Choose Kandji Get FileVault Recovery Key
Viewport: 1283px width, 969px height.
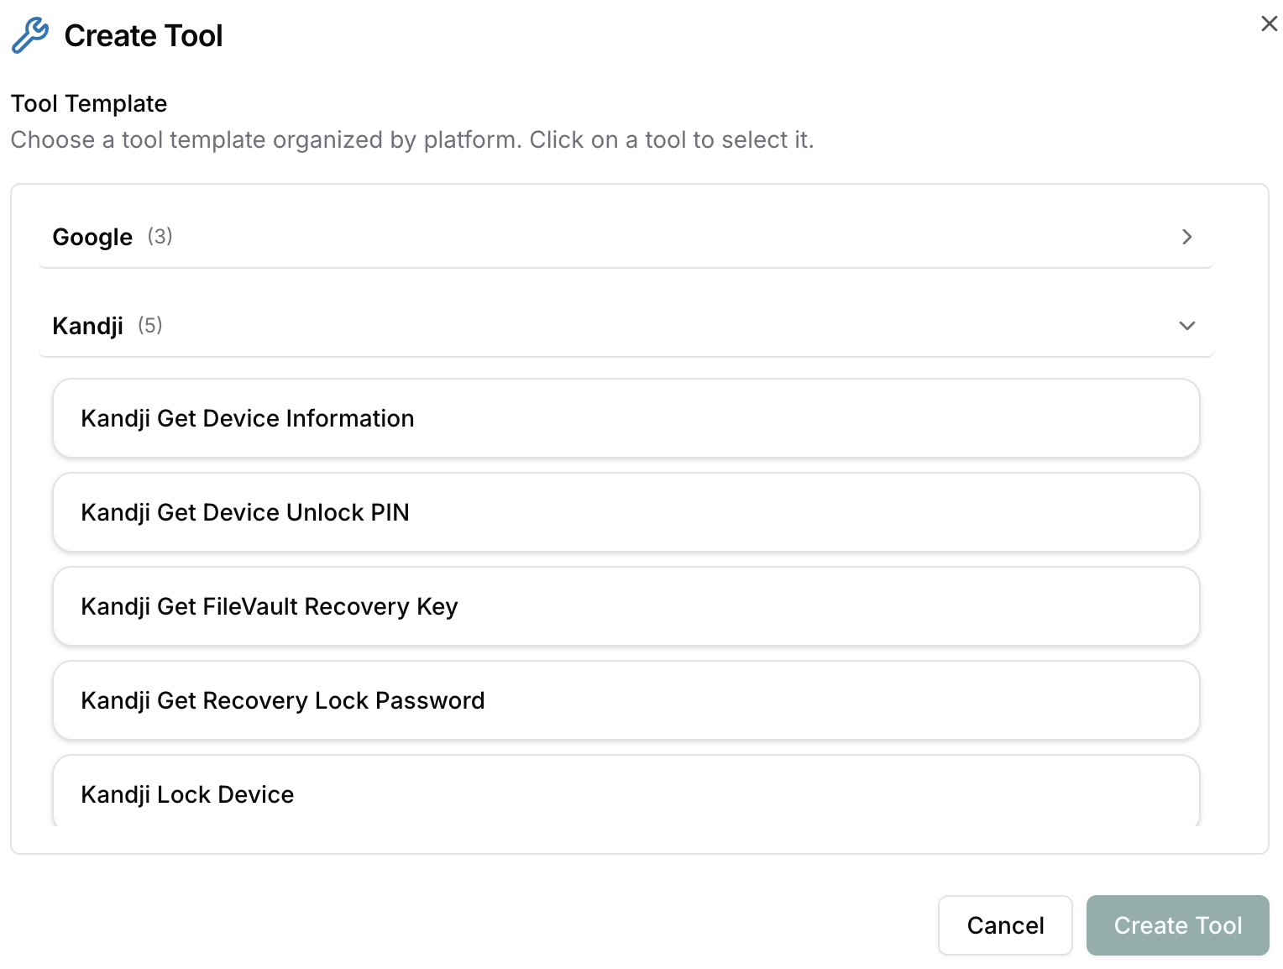point(626,606)
